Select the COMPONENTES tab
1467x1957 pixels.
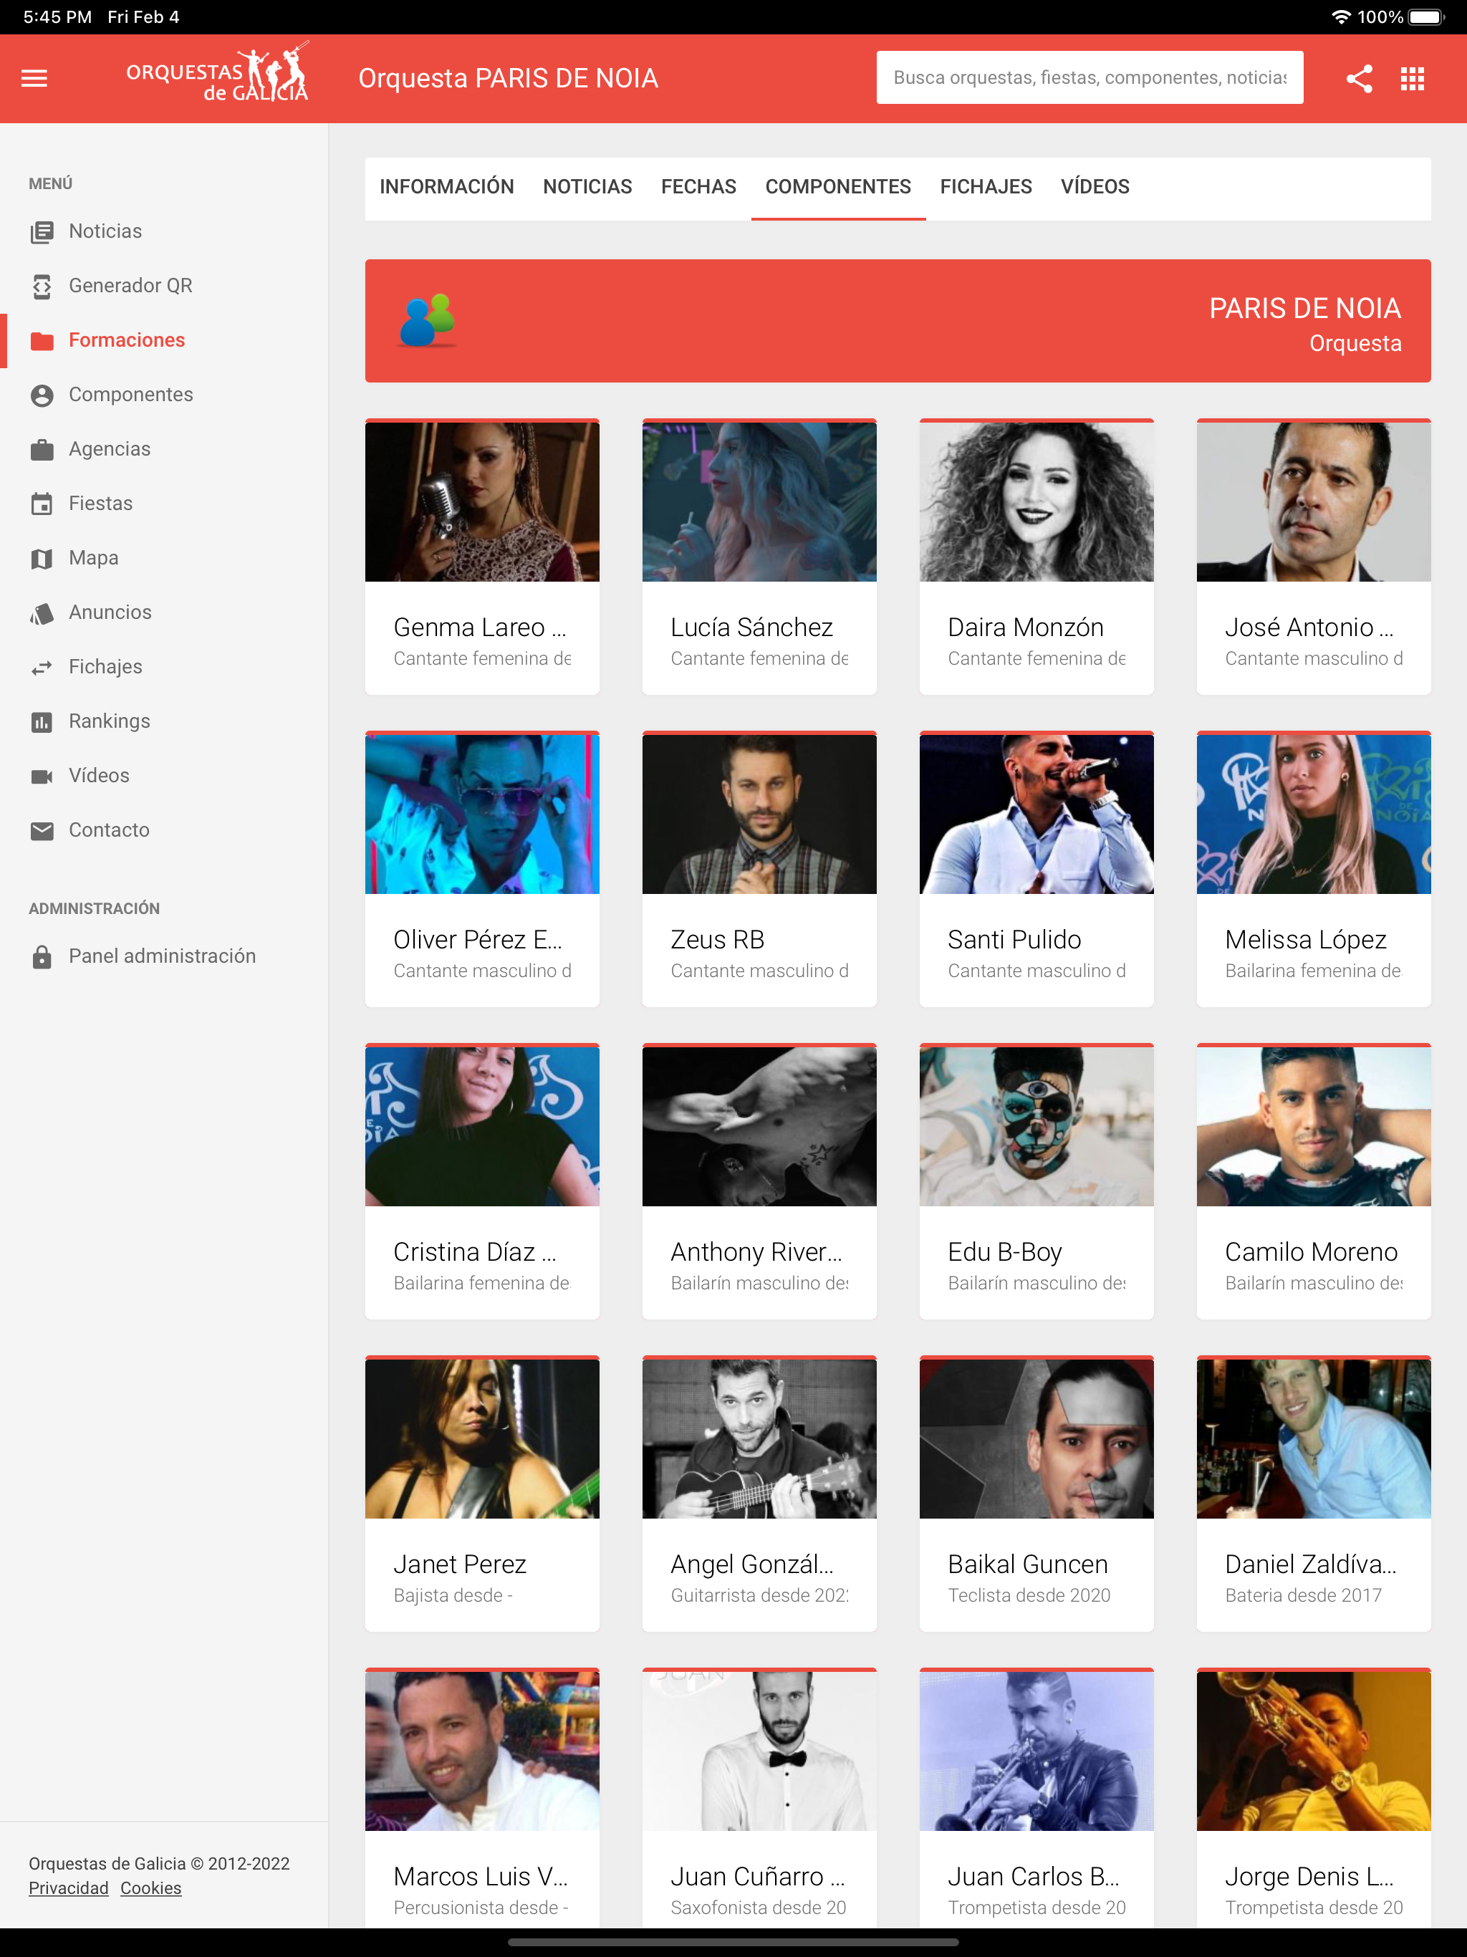point(838,188)
